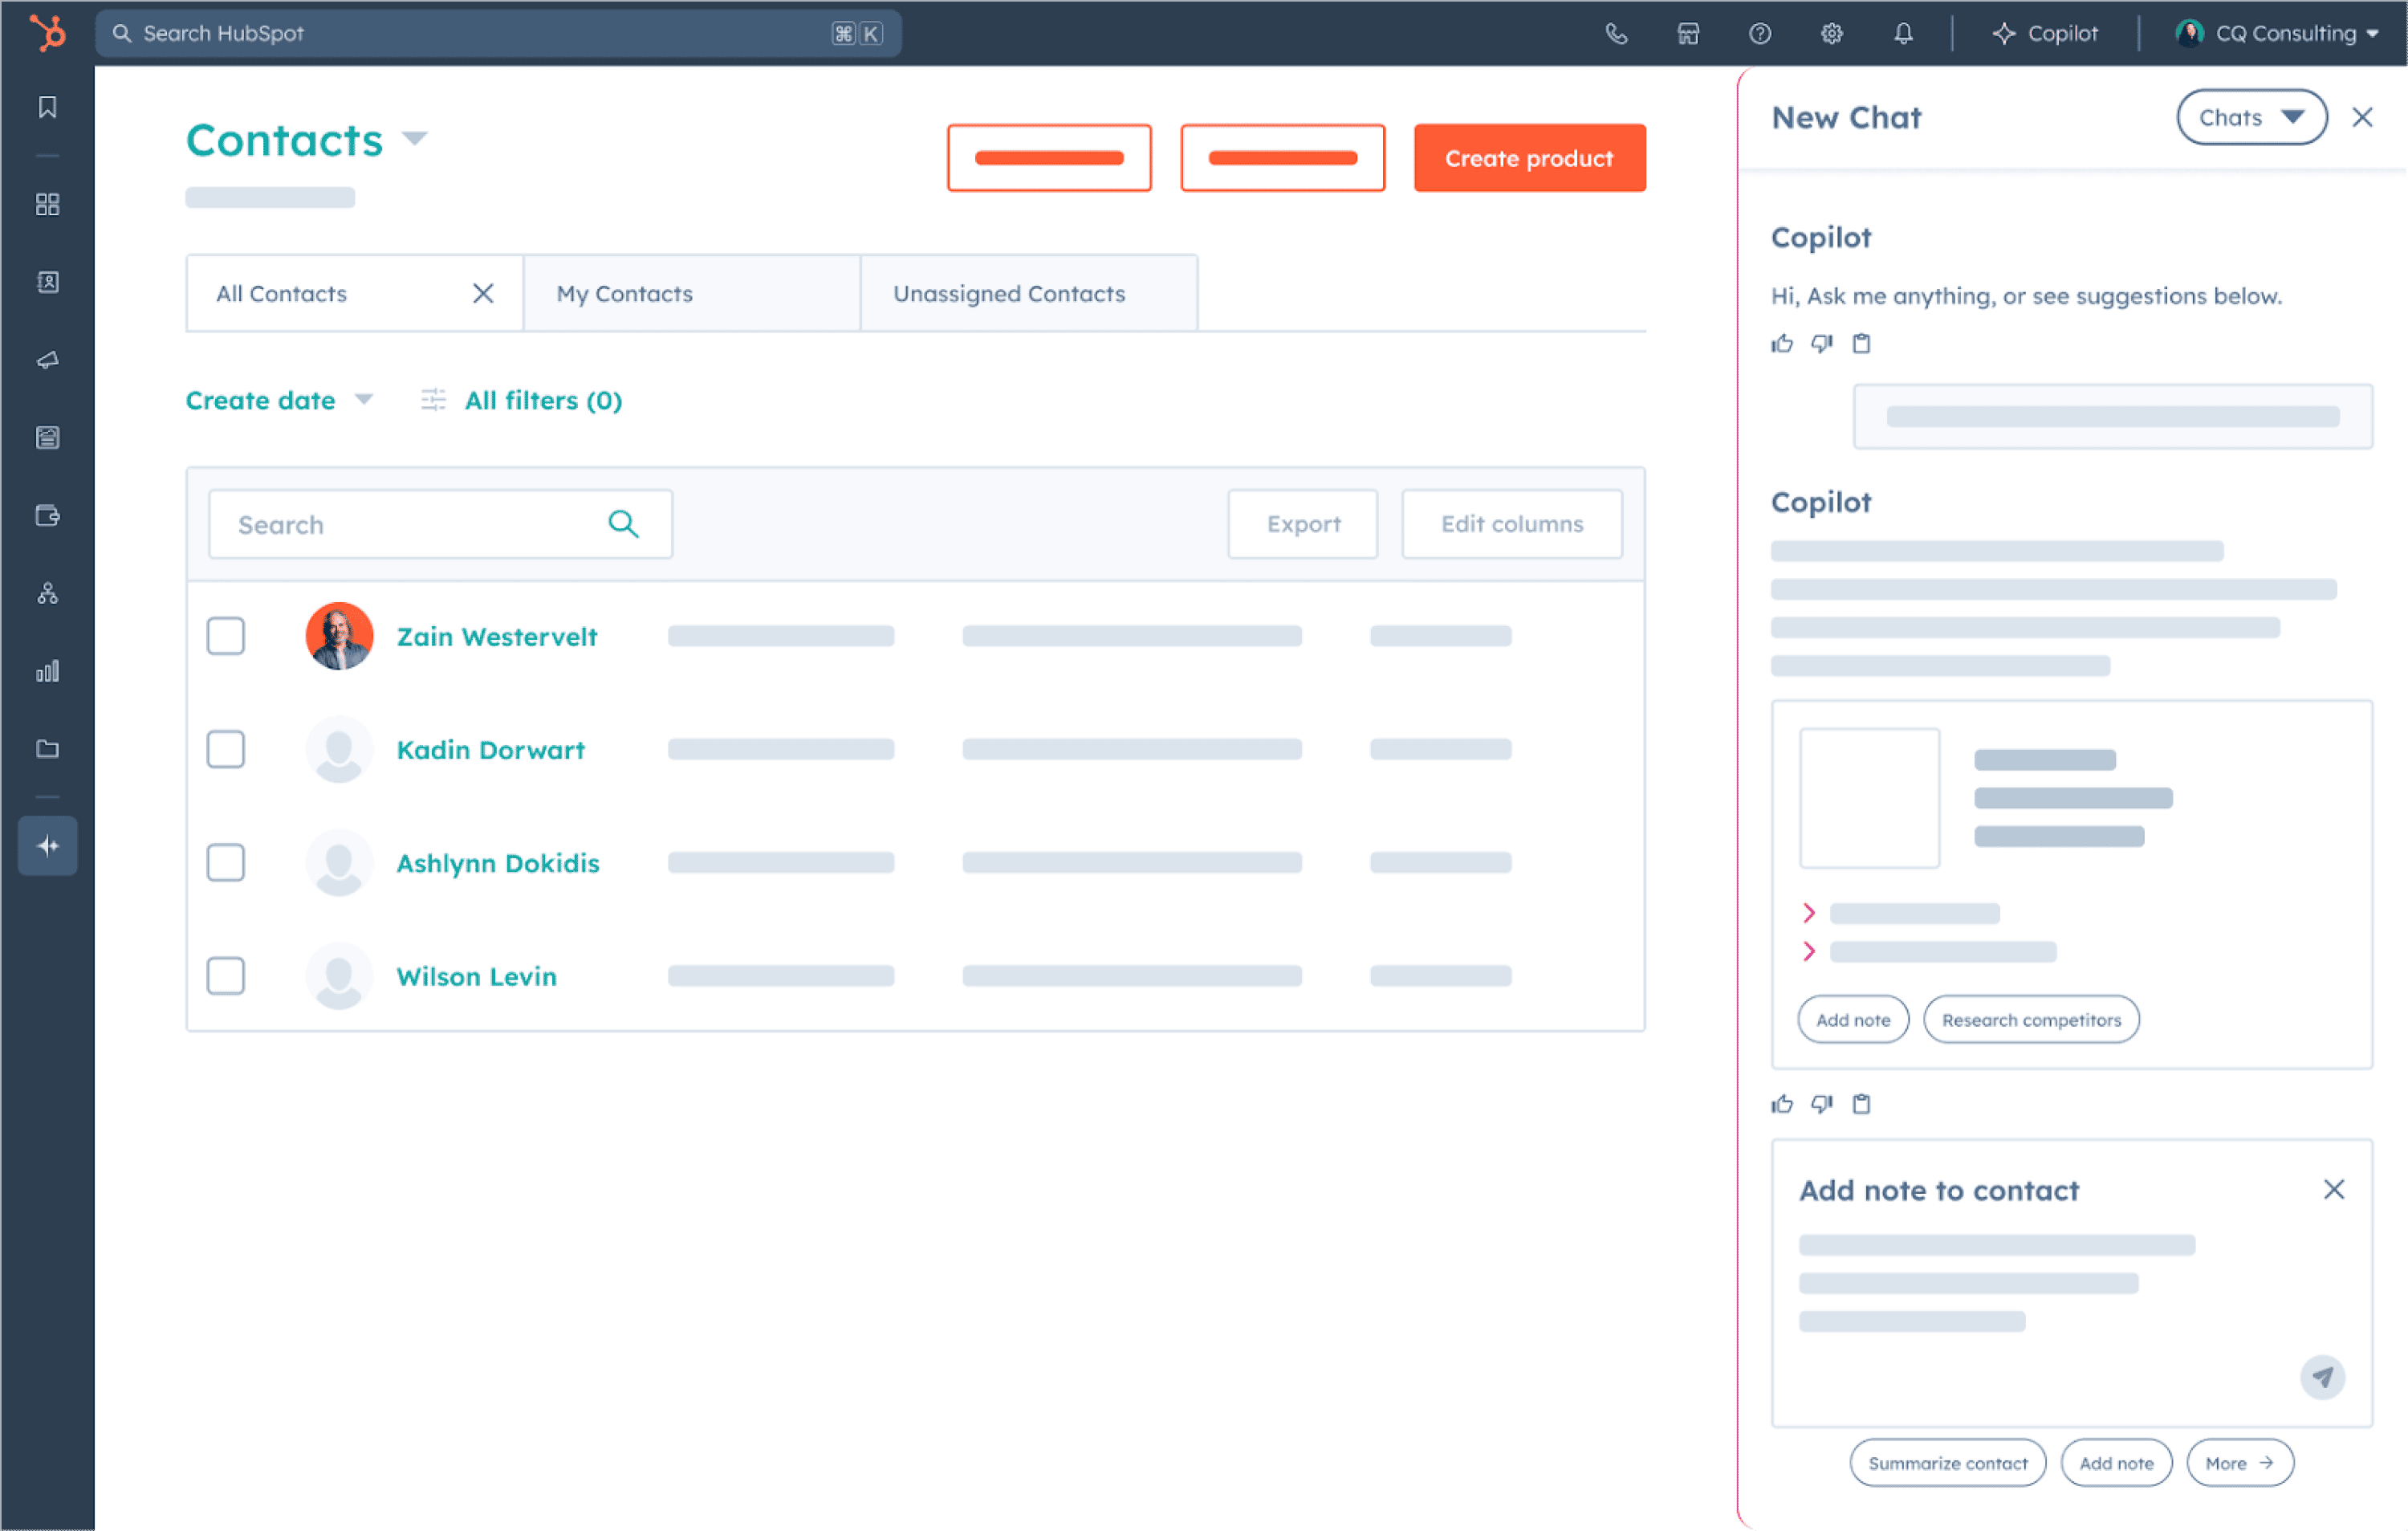Select the Automations icon in the sidebar
Viewport: 2408px width, 1531px height.
tap(47, 594)
